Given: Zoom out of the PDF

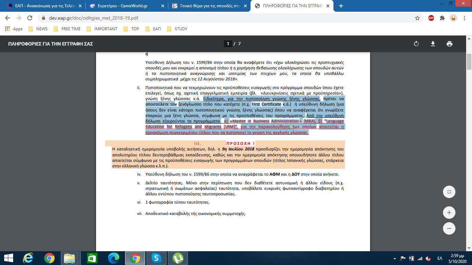Looking at the screenshot, I should click(449, 228).
